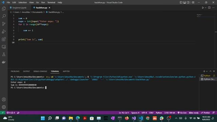This screenshot has width=217, height=122.
Task: Choose interpreter 3.10.1 64-bit
Action: pos(170,113)
